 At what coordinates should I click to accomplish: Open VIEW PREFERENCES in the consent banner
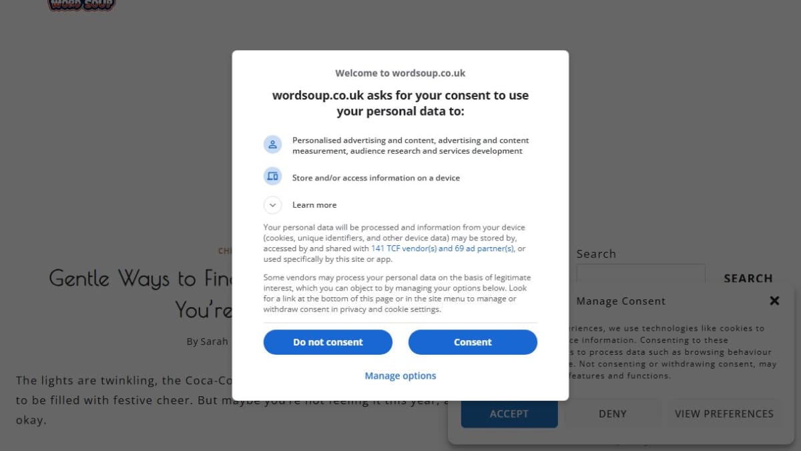pyautogui.click(x=724, y=414)
